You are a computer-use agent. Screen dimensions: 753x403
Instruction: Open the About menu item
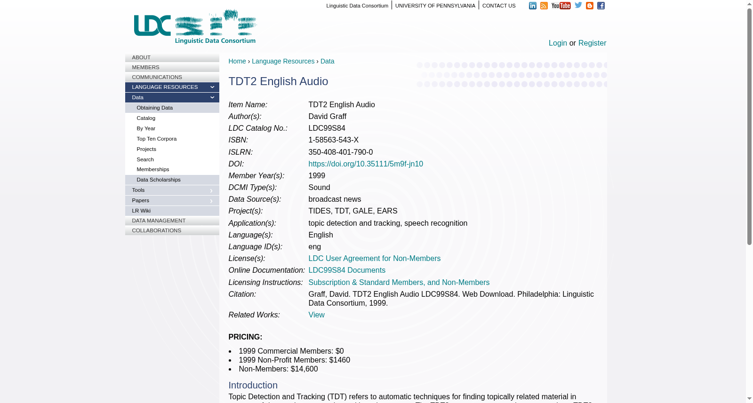point(172,57)
